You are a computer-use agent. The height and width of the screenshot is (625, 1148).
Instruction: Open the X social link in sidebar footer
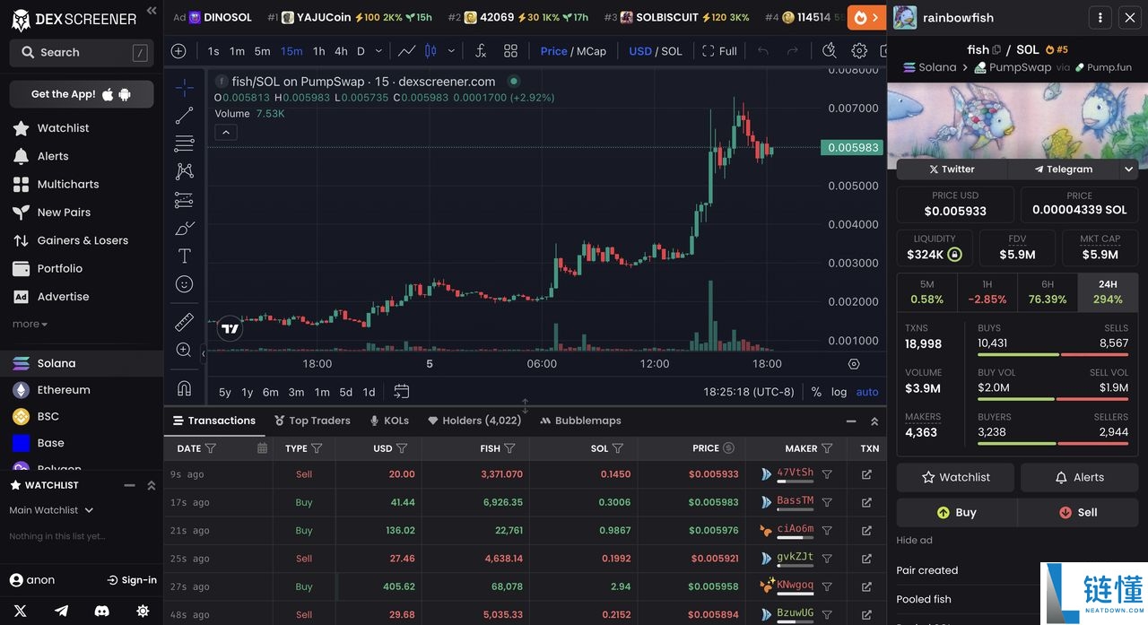pos(21,611)
